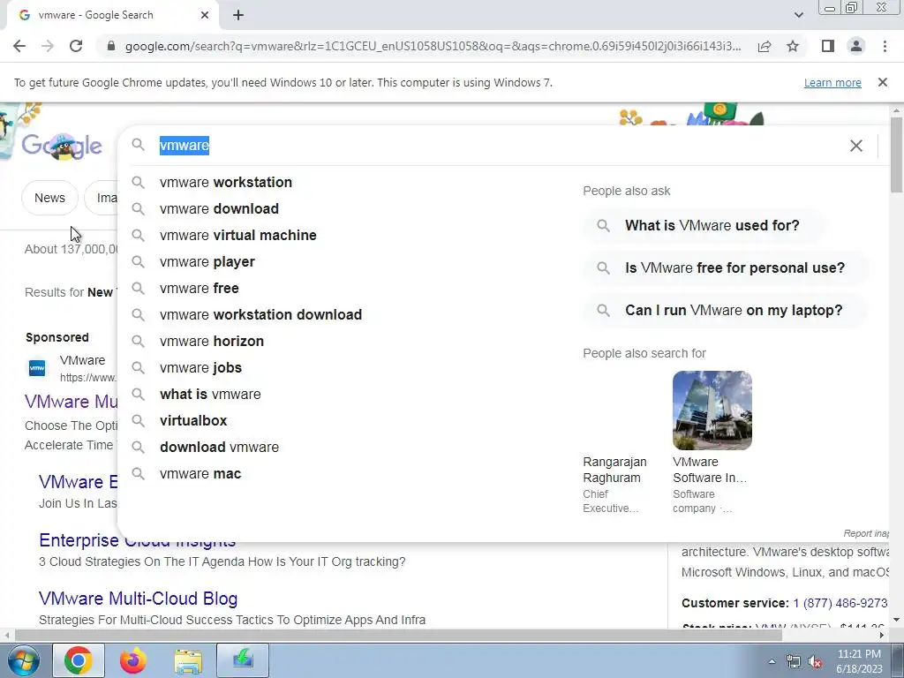Image resolution: width=904 pixels, height=678 pixels.
Task: Ask Can I run VMware on my laptop?
Action: click(x=726, y=310)
